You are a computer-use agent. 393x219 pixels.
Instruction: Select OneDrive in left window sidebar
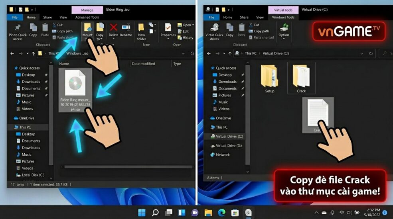click(27, 118)
